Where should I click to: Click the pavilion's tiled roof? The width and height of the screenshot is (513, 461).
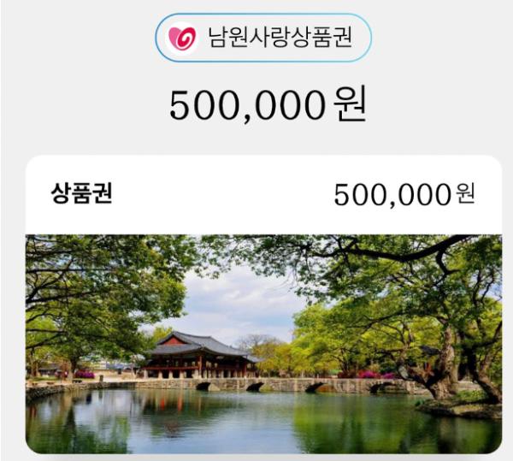[197, 344]
